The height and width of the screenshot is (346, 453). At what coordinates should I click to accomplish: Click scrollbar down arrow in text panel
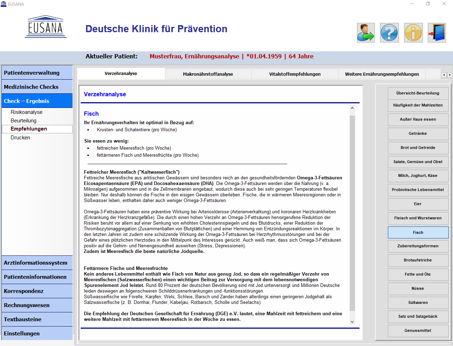(352, 322)
